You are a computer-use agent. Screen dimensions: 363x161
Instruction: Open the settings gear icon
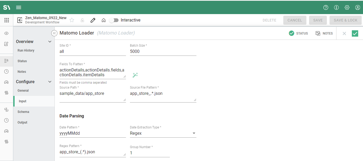(x=347, y=7)
